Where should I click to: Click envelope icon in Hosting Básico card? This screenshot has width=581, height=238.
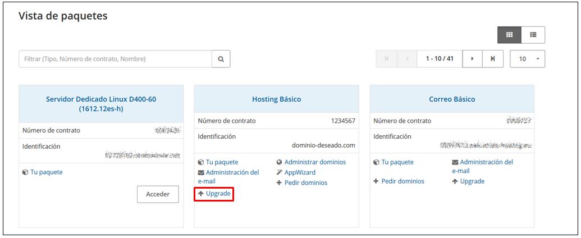click(201, 172)
